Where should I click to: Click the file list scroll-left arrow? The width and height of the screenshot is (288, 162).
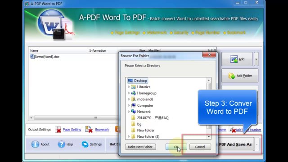pos(31,117)
